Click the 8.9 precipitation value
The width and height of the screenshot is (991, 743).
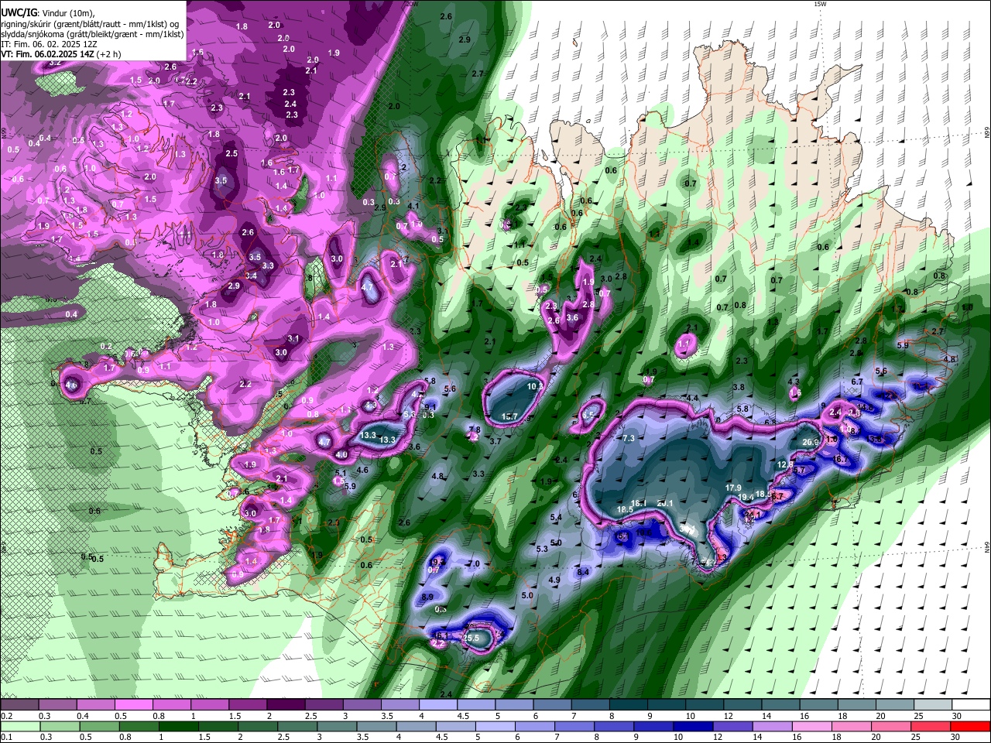[x=427, y=597]
